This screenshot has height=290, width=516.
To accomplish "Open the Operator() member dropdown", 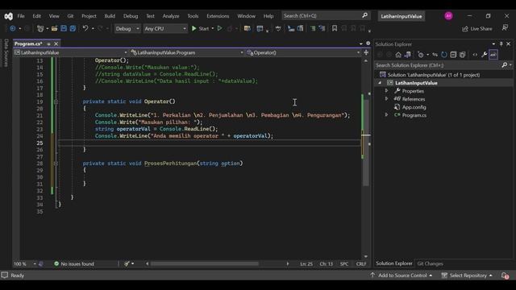I will coord(303,52).
